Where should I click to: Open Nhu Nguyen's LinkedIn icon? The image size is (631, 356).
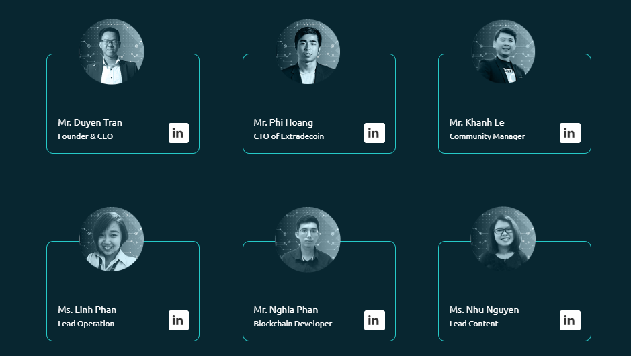[570, 320]
